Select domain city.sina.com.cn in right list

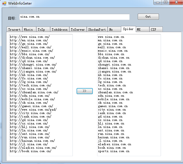pyautogui.click(x=112, y=110)
